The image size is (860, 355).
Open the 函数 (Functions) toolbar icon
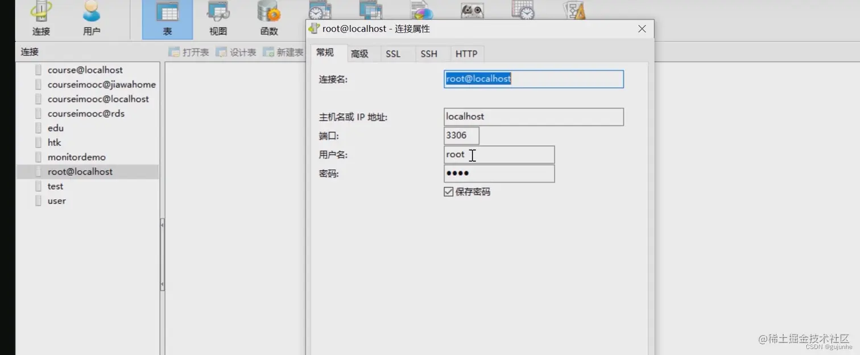tap(267, 17)
